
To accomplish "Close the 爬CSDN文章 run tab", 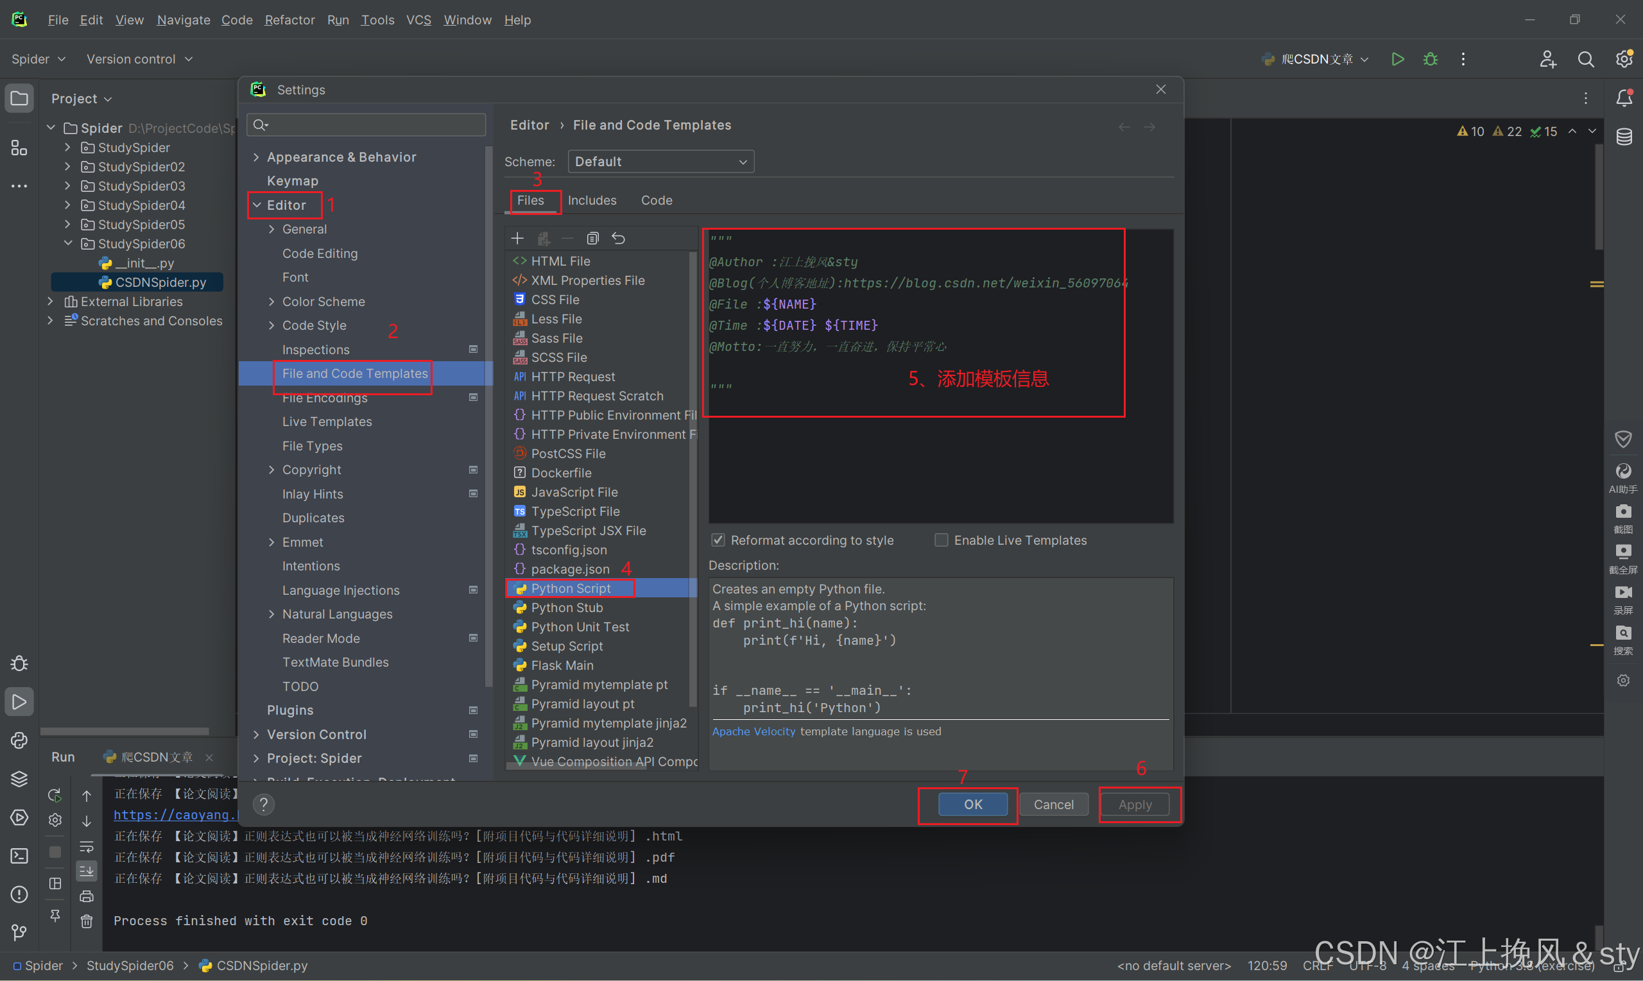I will 210,757.
